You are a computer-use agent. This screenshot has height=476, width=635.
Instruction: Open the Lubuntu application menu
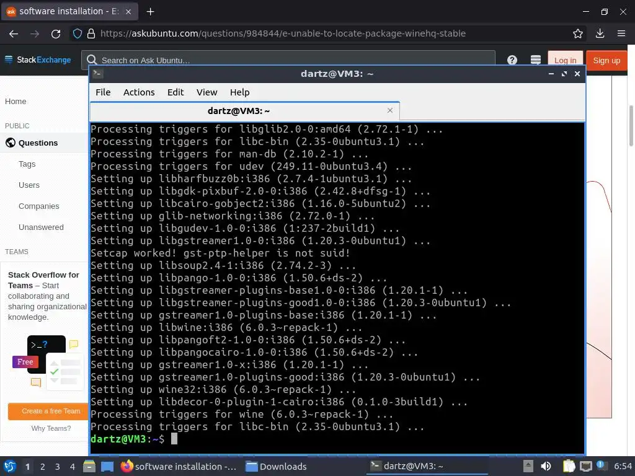point(10,466)
